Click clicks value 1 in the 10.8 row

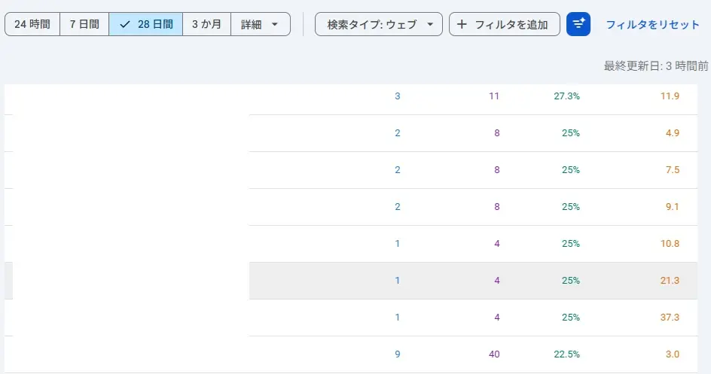tap(397, 244)
